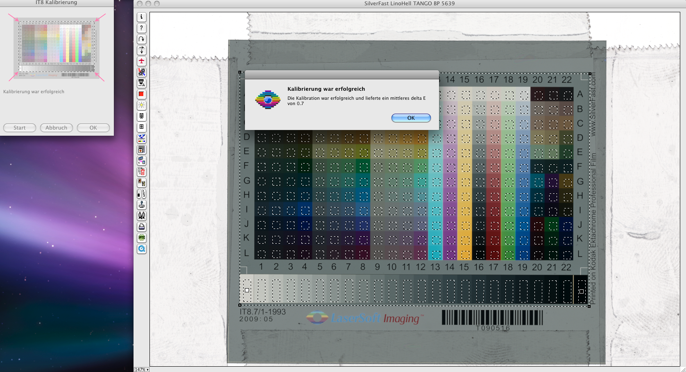Open the green IPTC icon
The width and height of the screenshot is (686, 372).
(x=141, y=238)
